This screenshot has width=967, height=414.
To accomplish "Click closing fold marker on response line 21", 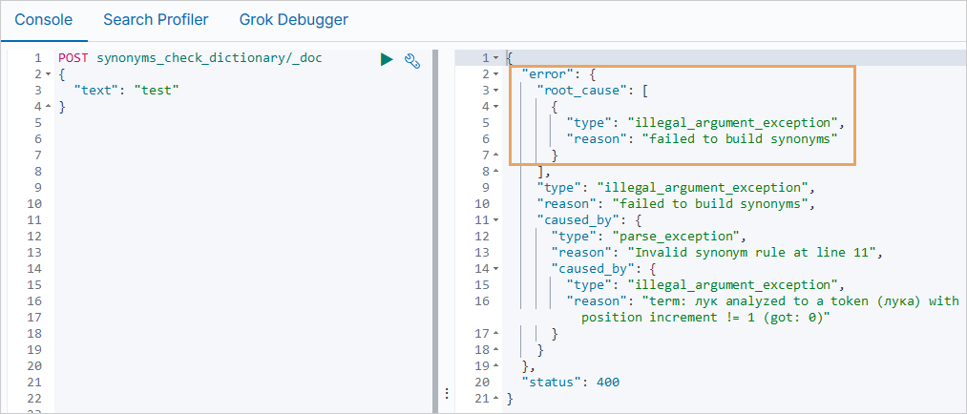I will [x=496, y=399].
